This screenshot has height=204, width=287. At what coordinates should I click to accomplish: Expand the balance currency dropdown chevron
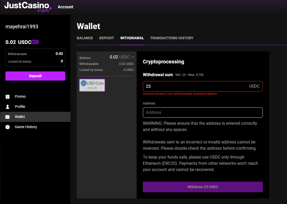[133, 57]
